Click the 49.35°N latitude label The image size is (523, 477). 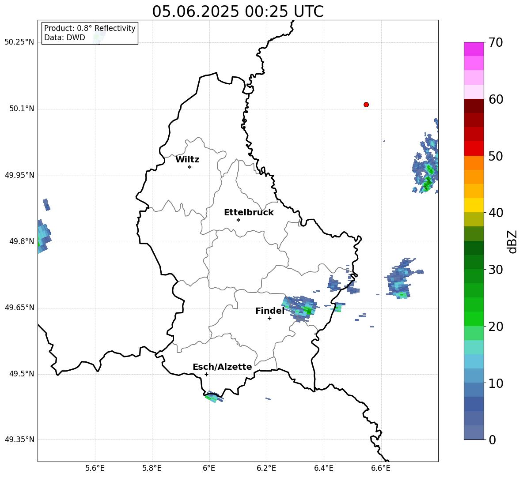pyautogui.click(x=19, y=439)
